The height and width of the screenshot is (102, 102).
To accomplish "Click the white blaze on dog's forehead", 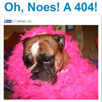I will pos(35,48).
